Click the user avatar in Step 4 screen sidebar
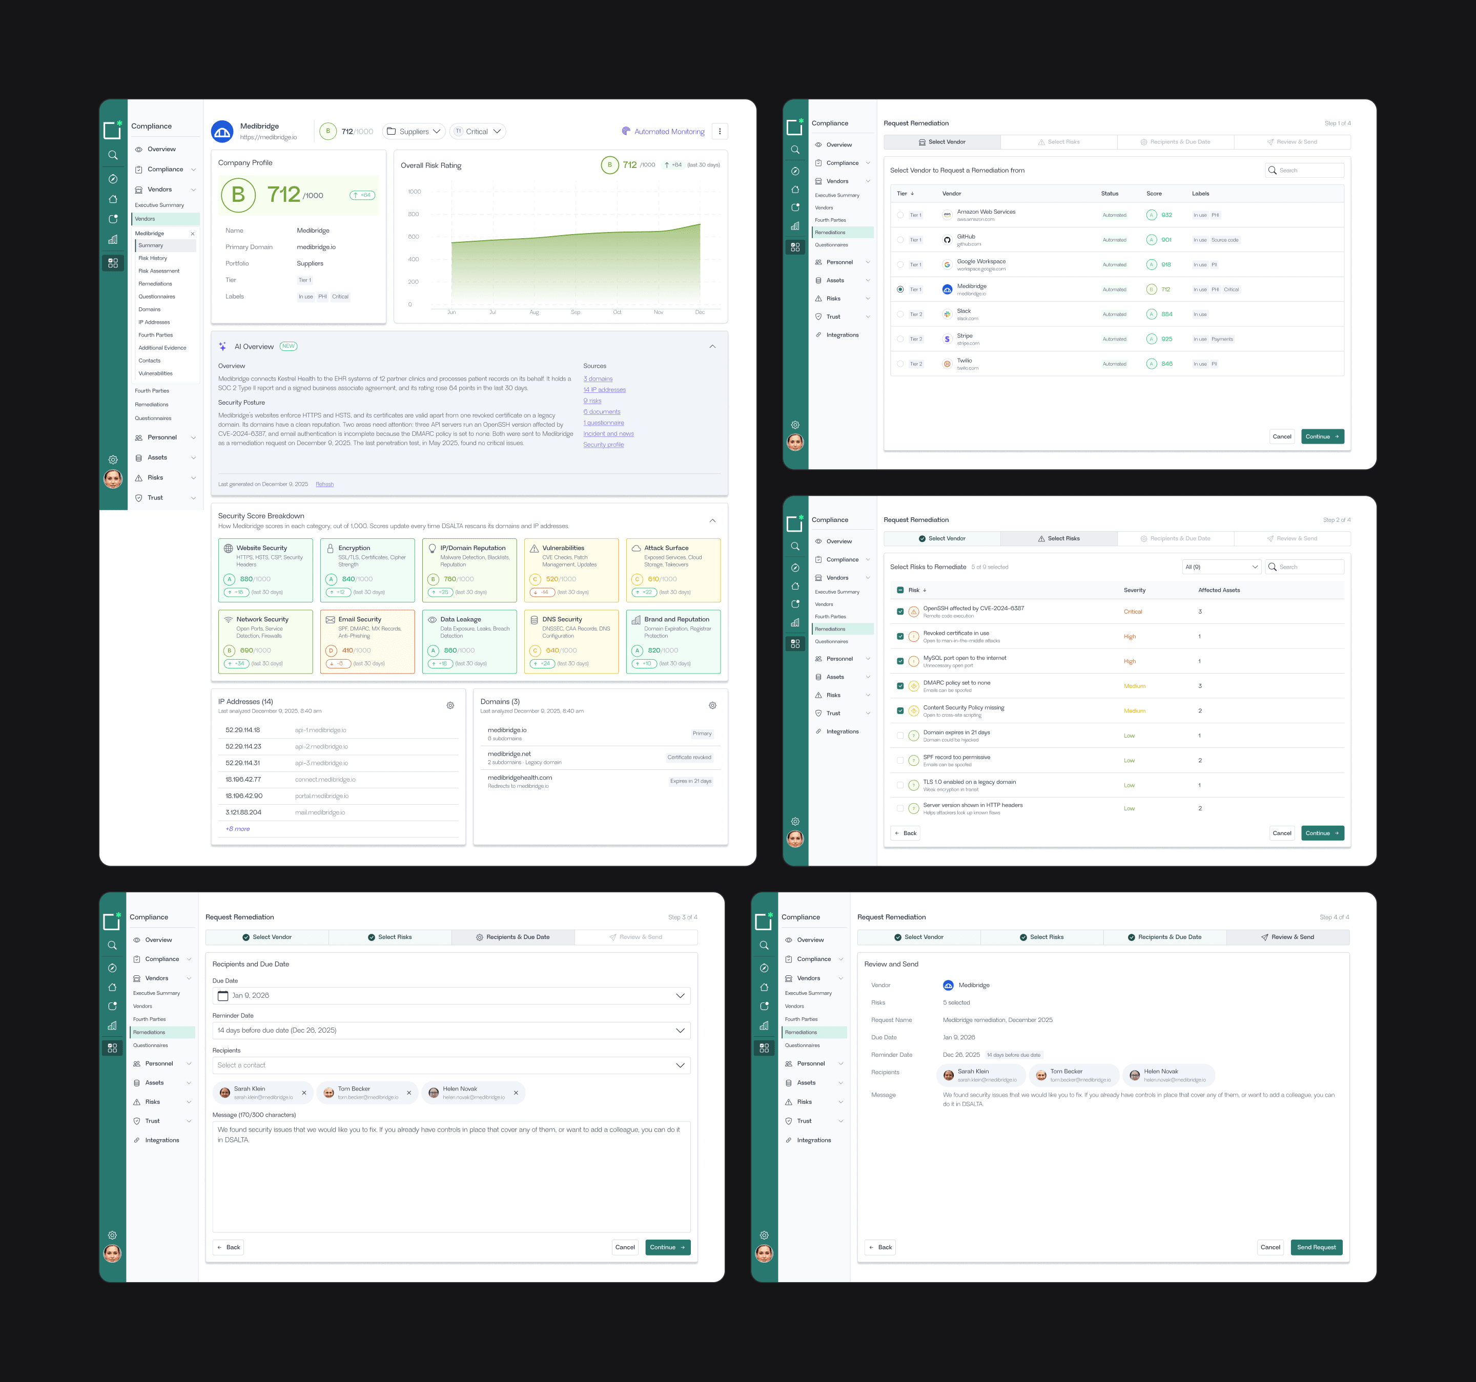Viewport: 1476px width, 1382px height. pos(764,1253)
